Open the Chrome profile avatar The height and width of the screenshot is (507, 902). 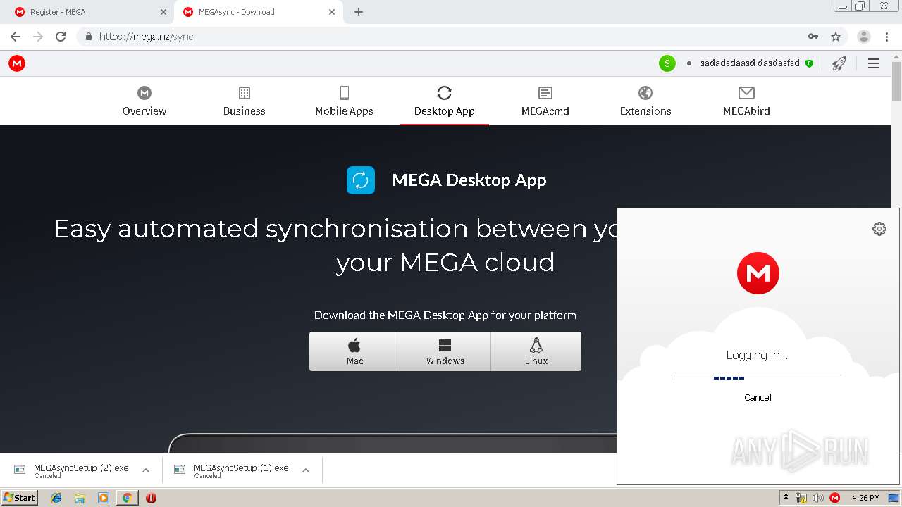864,37
